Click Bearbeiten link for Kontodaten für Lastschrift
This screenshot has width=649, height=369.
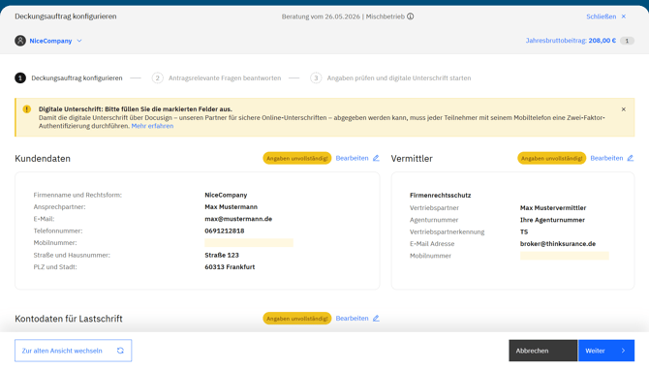[x=352, y=318]
